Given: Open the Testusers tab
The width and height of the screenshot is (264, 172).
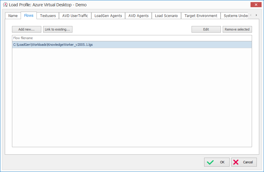Looking at the screenshot, I should pos(48,16).
